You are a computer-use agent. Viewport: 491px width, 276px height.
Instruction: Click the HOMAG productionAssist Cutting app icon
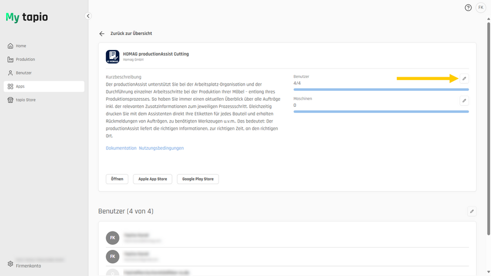click(x=112, y=57)
